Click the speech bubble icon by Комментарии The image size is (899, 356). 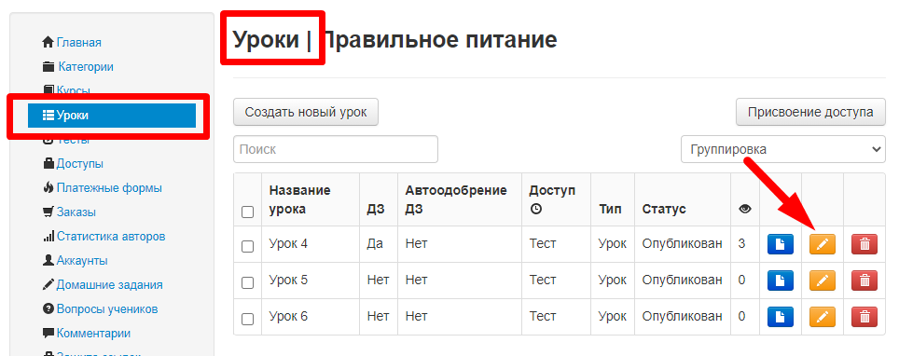48,333
